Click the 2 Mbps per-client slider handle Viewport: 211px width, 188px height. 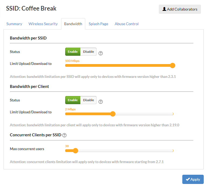tap(113, 114)
